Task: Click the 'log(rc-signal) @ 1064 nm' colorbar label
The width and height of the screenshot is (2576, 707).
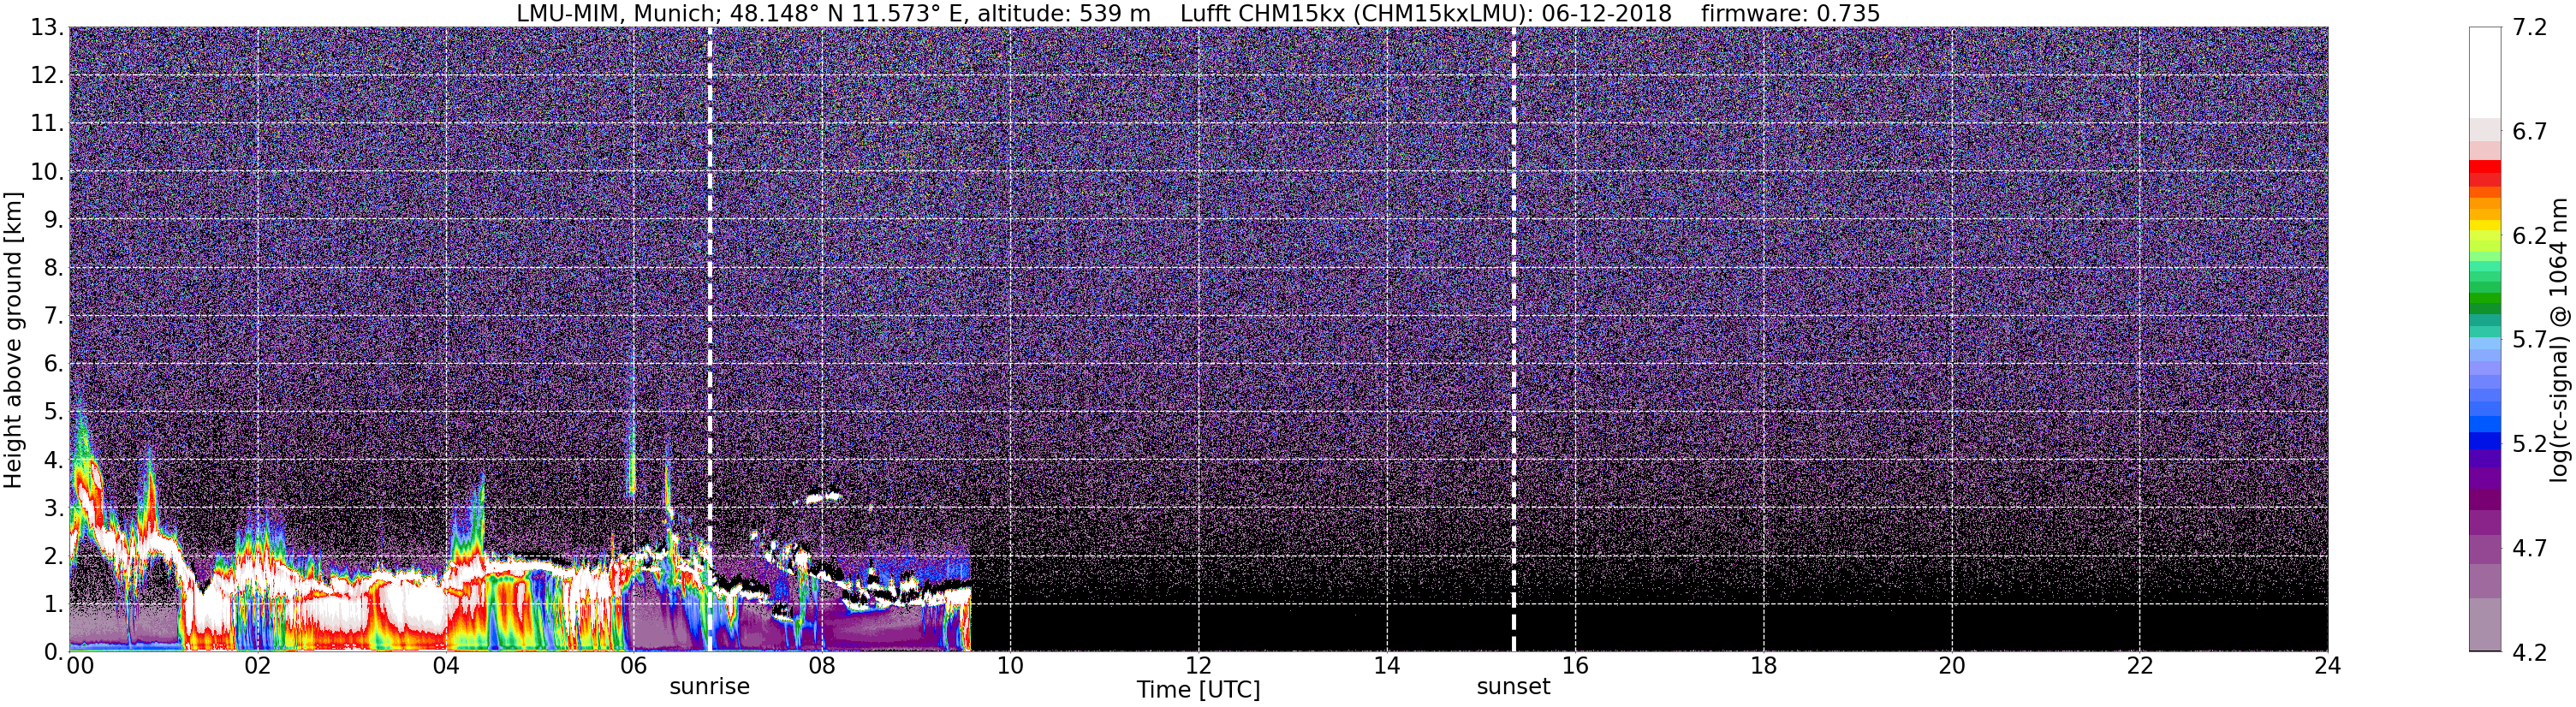Action: (x=2558, y=340)
